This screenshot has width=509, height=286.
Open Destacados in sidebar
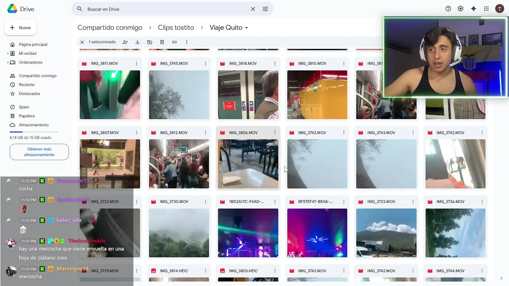tap(29, 94)
